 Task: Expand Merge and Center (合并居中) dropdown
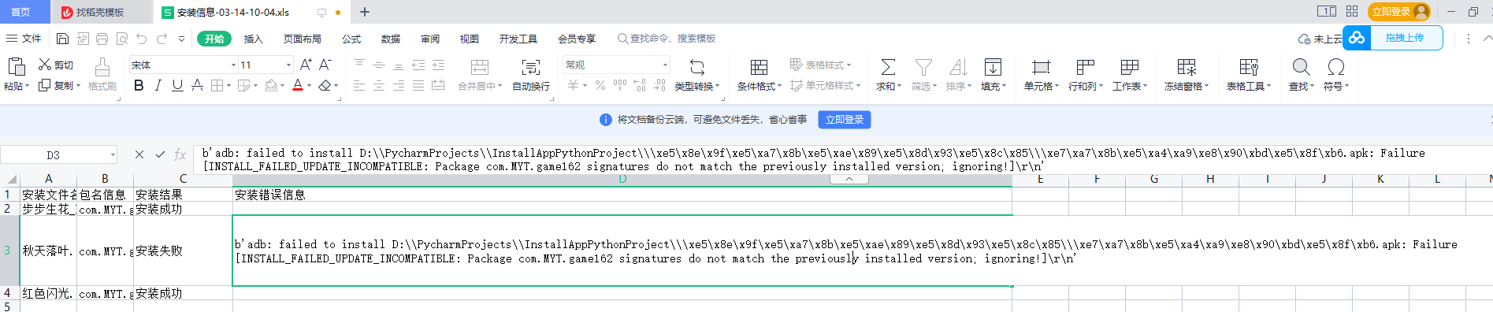pos(500,87)
